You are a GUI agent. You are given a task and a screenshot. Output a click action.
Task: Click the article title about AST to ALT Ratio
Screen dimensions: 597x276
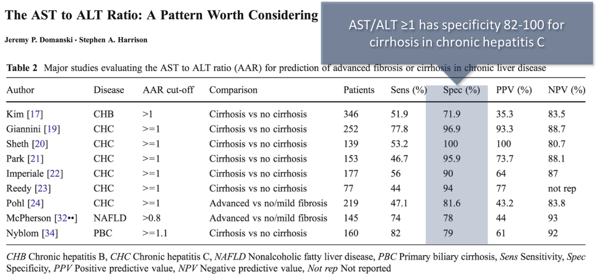162,15
